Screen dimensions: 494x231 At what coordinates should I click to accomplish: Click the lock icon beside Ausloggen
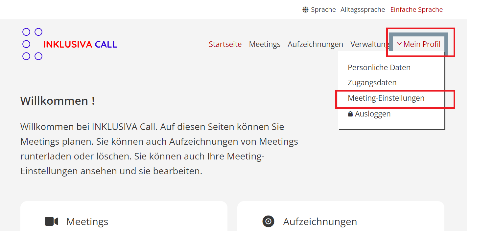point(350,114)
